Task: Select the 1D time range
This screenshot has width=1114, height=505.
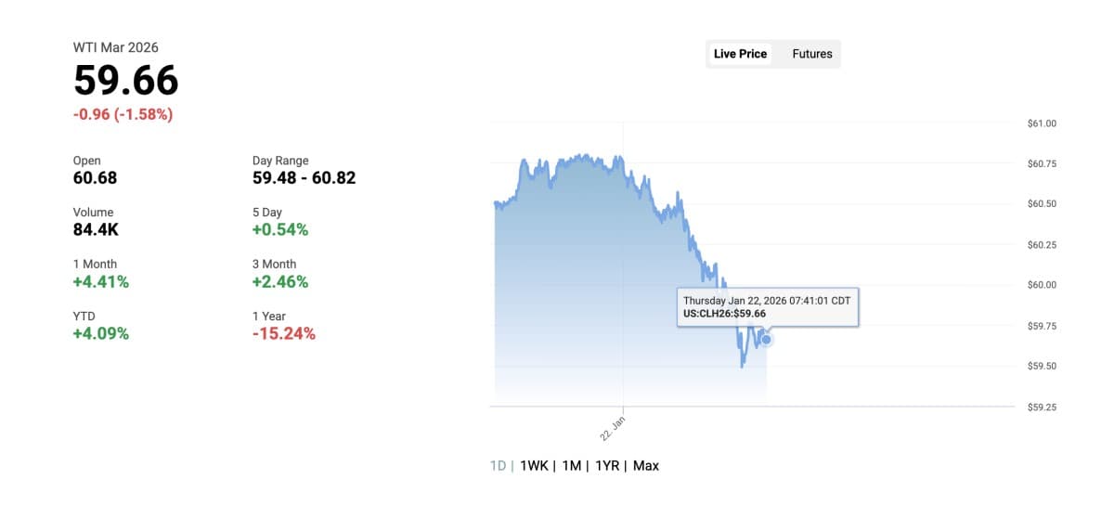Action: point(498,465)
